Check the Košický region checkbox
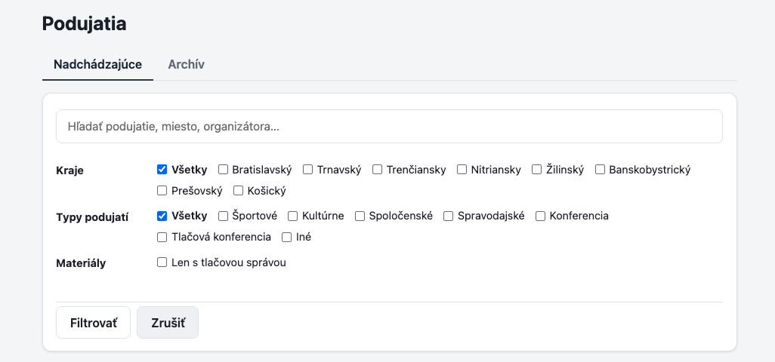Screen dimensions: 775x362 click(x=238, y=190)
